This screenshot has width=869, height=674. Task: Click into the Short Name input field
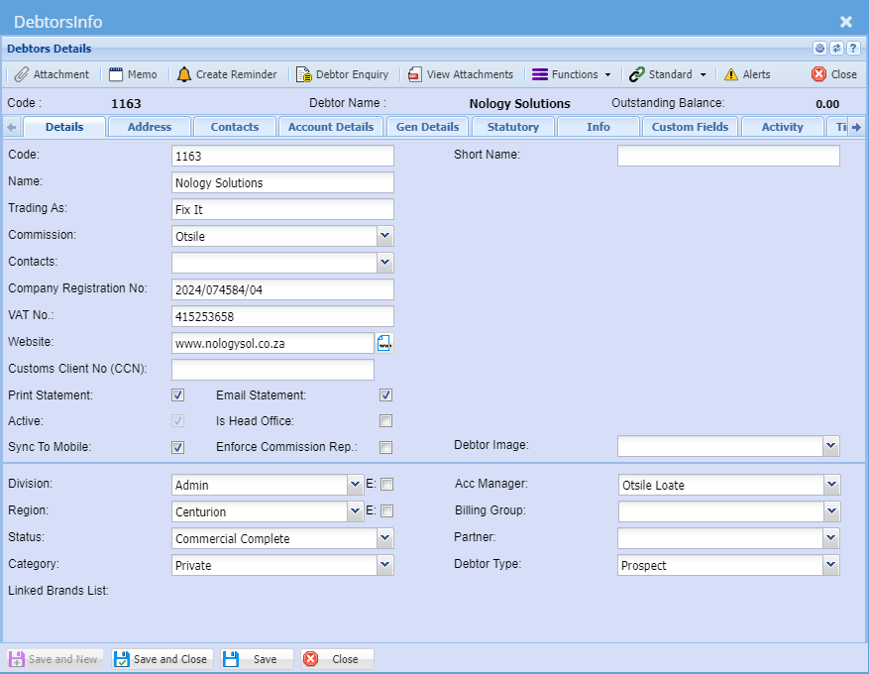727,156
